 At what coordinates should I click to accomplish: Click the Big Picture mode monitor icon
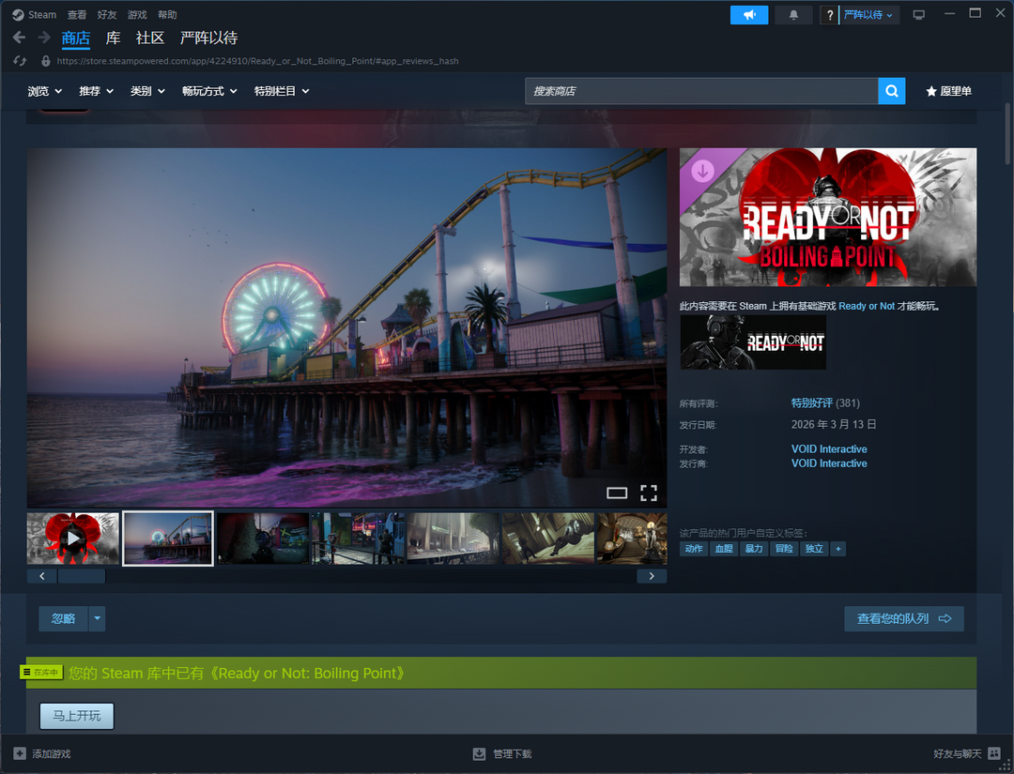tap(918, 15)
